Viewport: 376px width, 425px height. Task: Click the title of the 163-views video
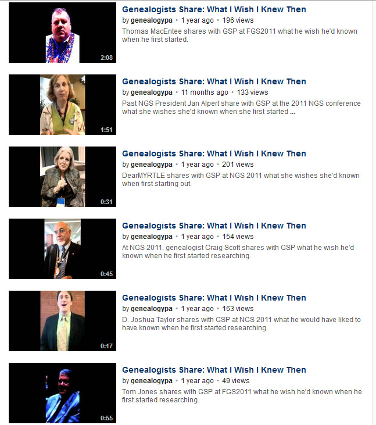(214, 298)
